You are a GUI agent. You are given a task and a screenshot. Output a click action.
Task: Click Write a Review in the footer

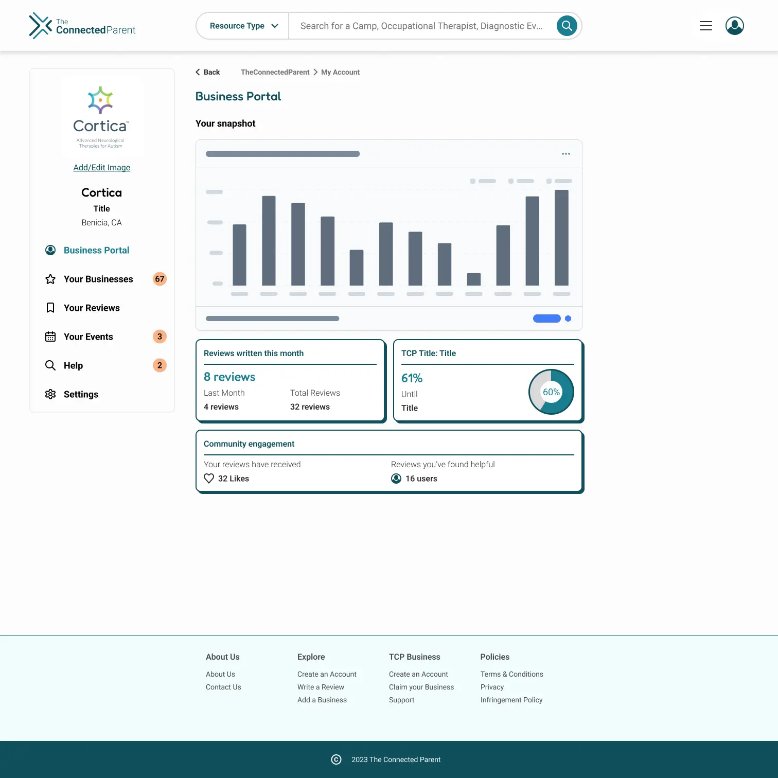(321, 686)
